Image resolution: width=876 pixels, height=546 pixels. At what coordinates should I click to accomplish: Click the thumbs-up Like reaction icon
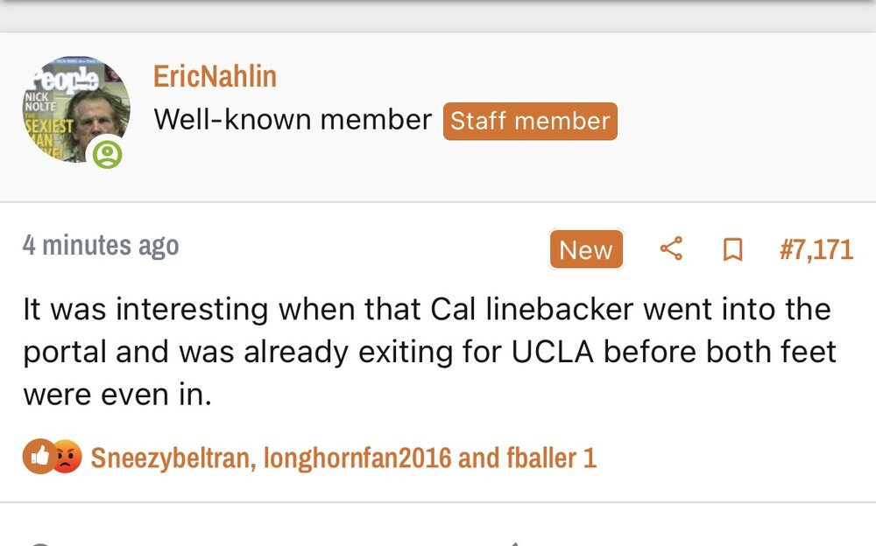point(39,457)
